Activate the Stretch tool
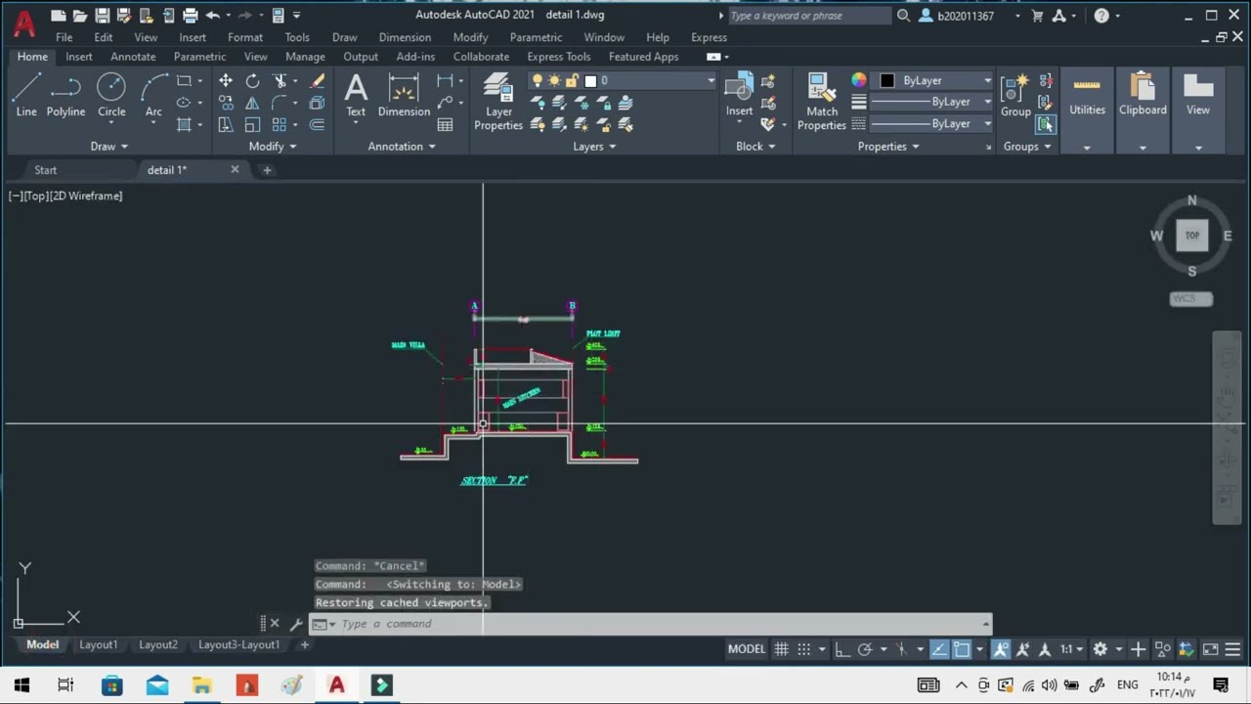Image resolution: width=1251 pixels, height=704 pixels. (226, 124)
